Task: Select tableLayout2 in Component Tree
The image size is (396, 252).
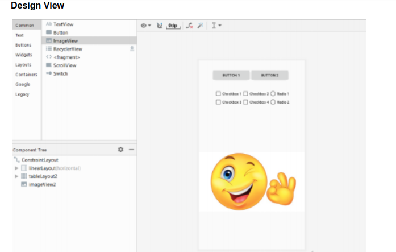Action: [43, 176]
